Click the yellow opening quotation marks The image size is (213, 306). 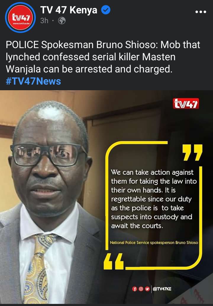coord(114,261)
